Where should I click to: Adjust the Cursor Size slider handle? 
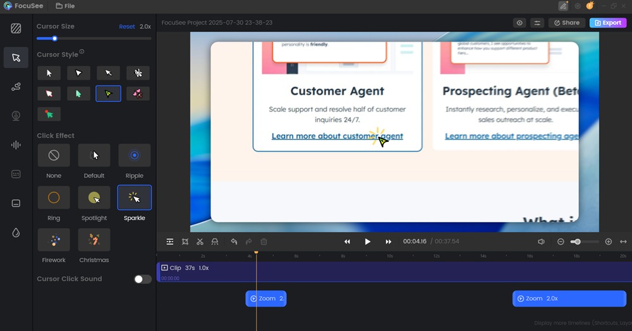pyautogui.click(x=55, y=38)
